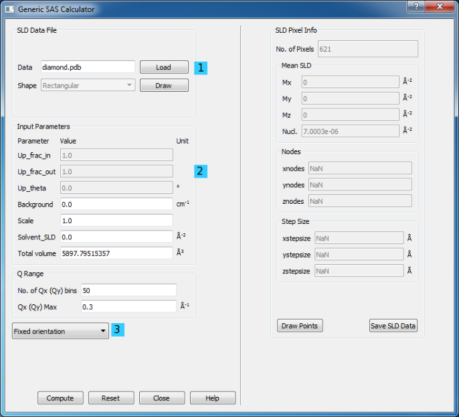Screen dimensions: 459x417
Task: Click the Solvent_SLD input field
Action: click(x=116, y=237)
